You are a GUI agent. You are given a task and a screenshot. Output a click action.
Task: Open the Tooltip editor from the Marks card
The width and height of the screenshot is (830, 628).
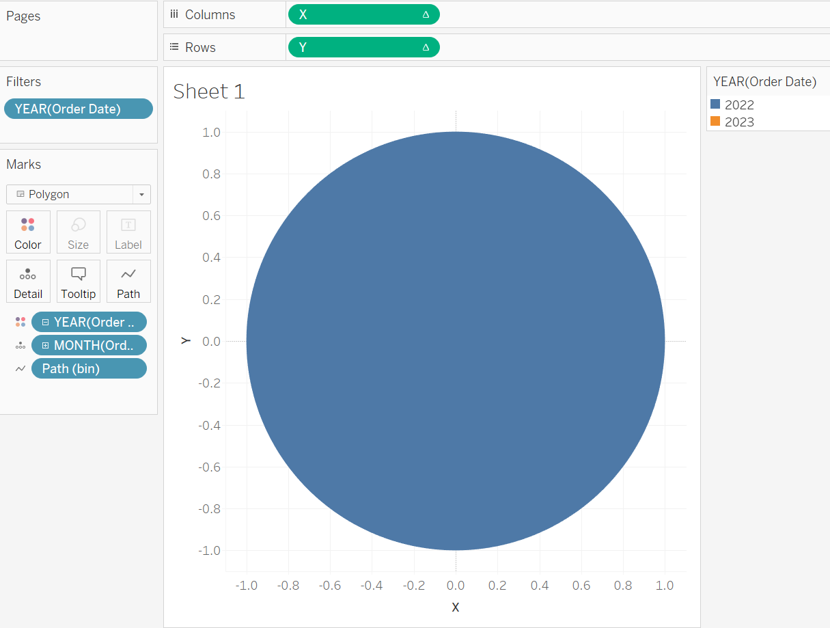click(78, 281)
